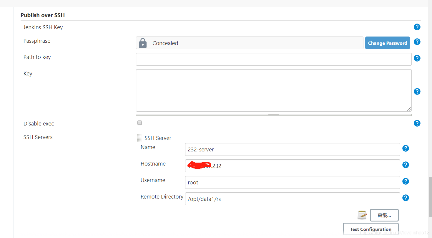Focus the Key text area
Viewport: 432px width, 238px height.
click(x=274, y=90)
